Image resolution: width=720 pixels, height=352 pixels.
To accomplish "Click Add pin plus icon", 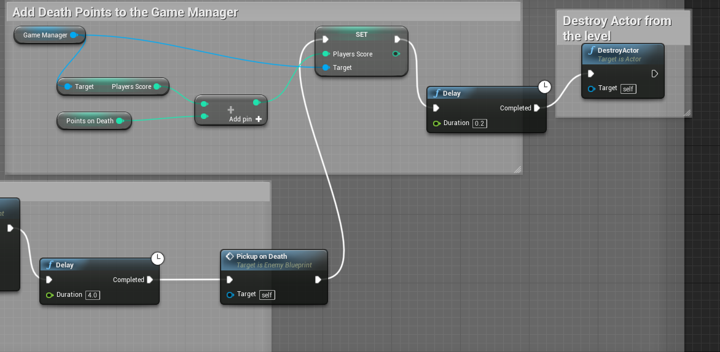I will pyautogui.click(x=259, y=119).
